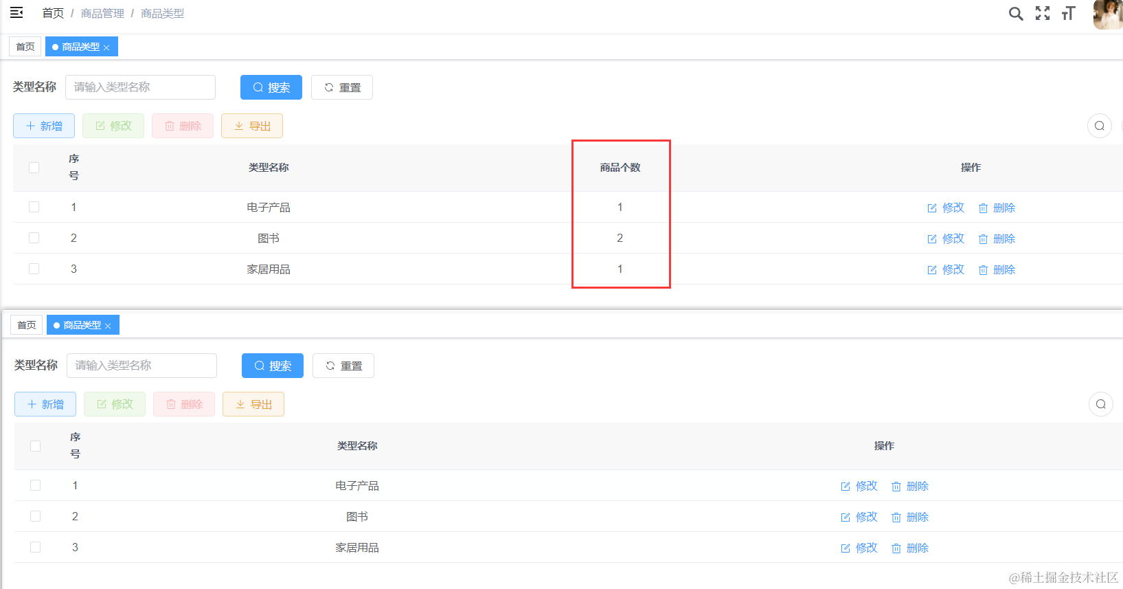Delete 图书 row in the 商品个数 table
Viewport: 1123px width, 589px height.
click(997, 238)
